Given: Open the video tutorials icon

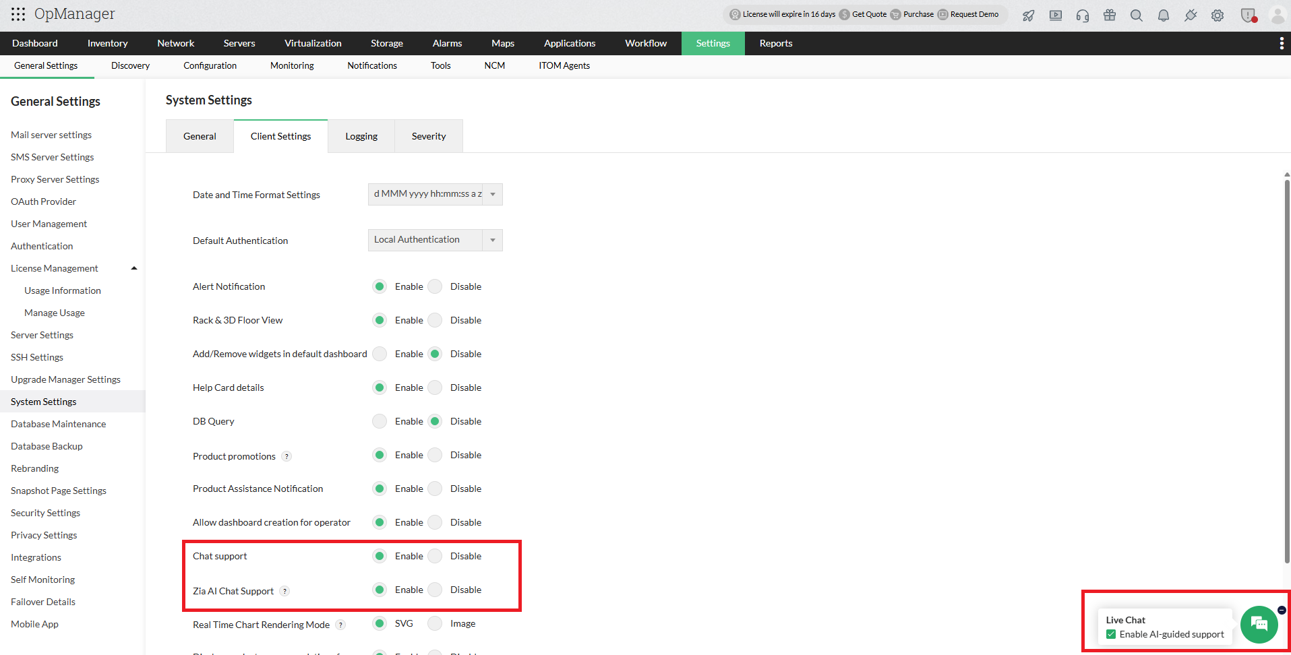Looking at the screenshot, I should [x=1056, y=15].
